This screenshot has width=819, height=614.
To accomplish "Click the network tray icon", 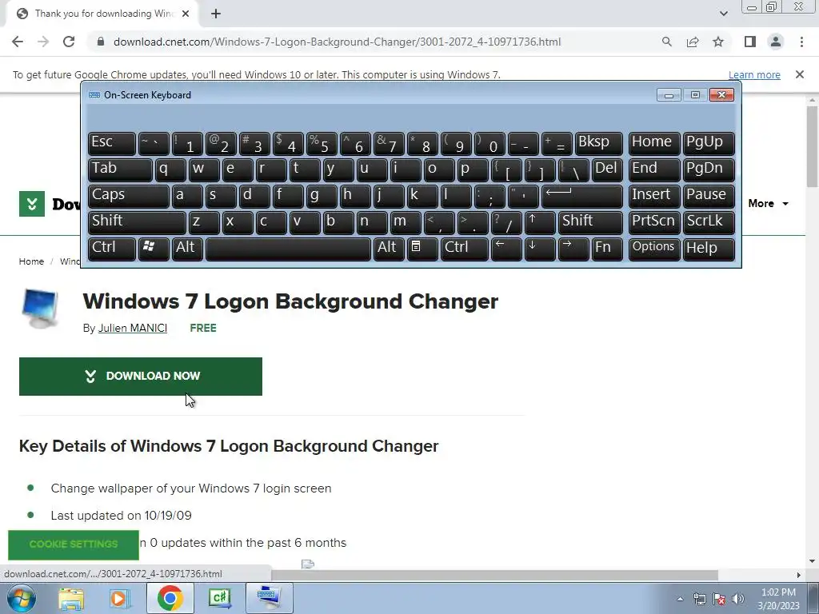I will [699, 599].
